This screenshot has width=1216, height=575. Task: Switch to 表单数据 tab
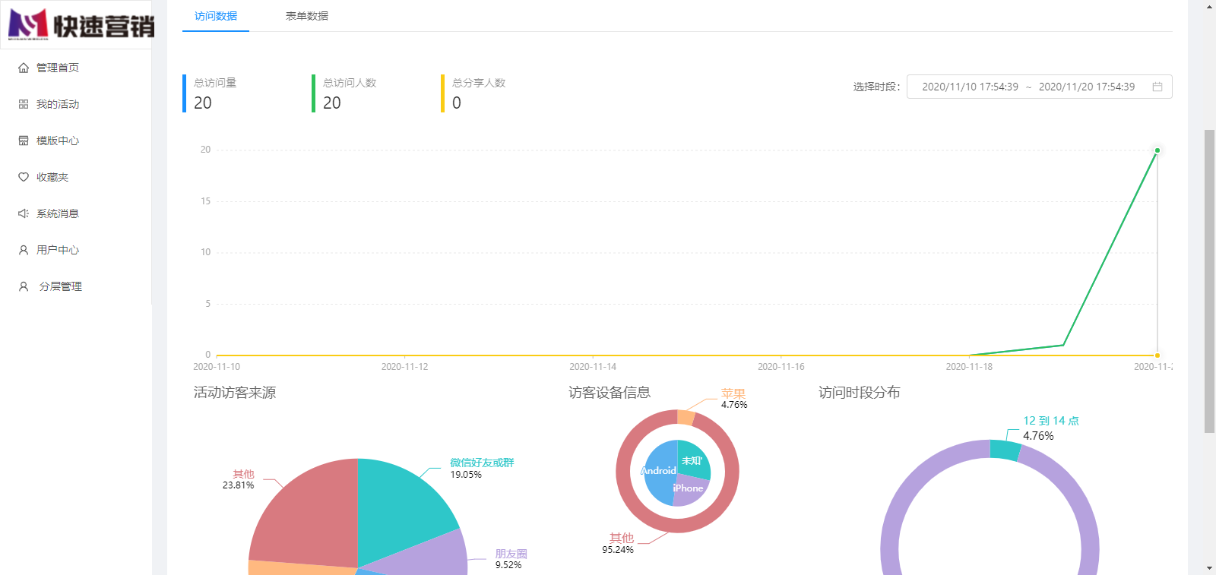pos(307,16)
